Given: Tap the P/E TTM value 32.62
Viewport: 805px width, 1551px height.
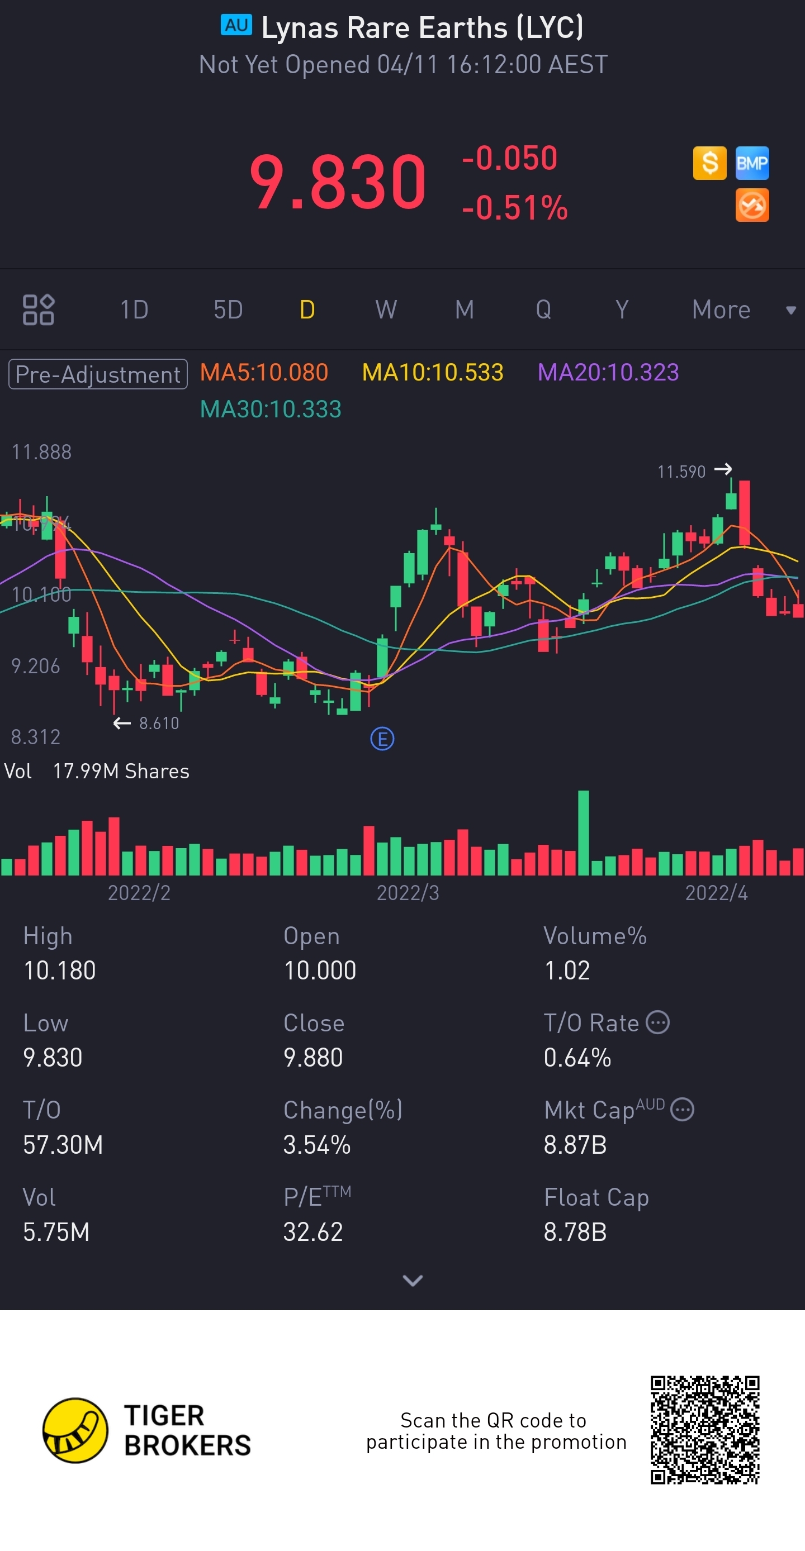Looking at the screenshot, I should (312, 1232).
